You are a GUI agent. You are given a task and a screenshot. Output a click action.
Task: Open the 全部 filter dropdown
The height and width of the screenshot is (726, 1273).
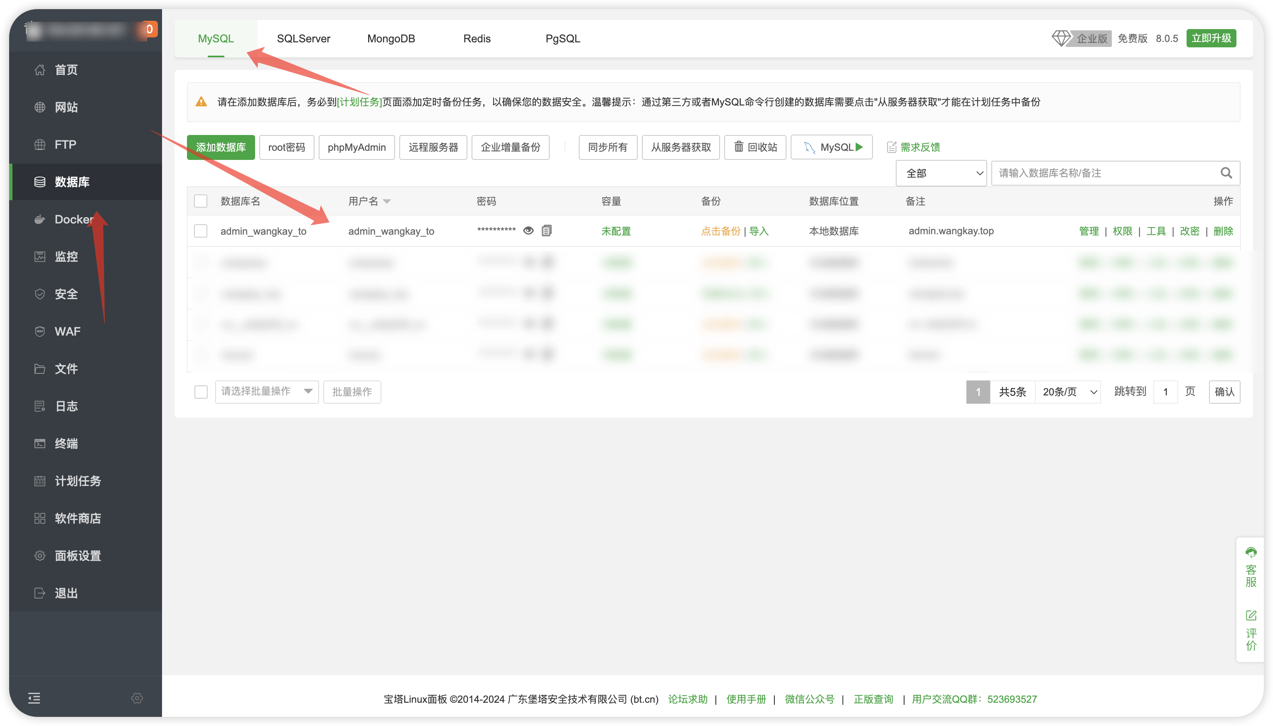(941, 173)
